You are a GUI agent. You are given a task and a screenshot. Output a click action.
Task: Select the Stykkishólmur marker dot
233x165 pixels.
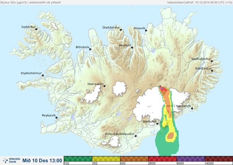point(43,76)
